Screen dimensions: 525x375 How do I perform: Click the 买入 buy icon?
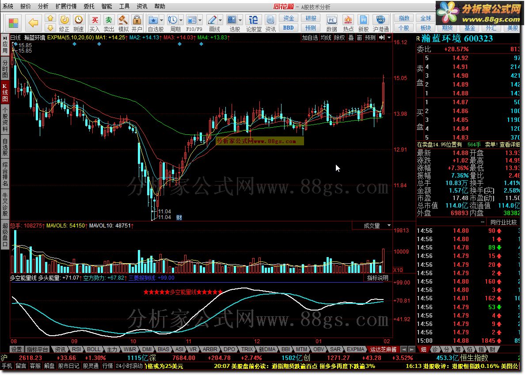(95, 23)
